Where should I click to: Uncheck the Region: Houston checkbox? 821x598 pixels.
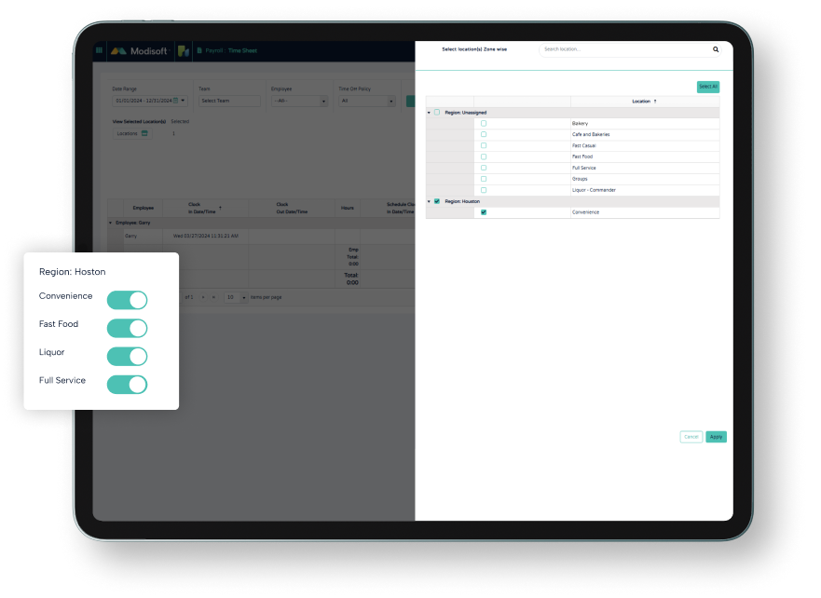437,201
